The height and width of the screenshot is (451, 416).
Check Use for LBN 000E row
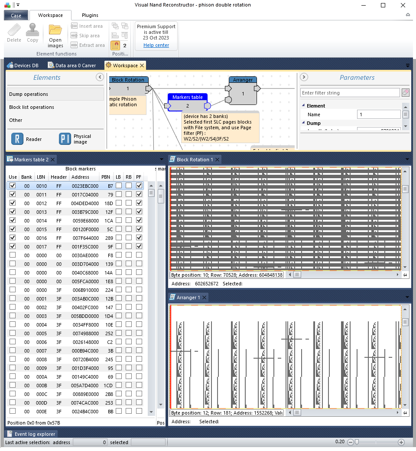pyautogui.click(x=13, y=411)
